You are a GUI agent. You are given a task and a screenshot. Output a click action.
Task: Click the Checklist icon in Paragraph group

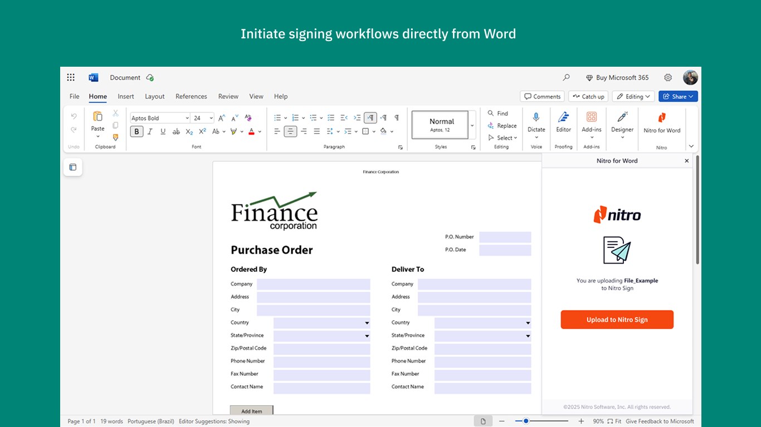331,118
